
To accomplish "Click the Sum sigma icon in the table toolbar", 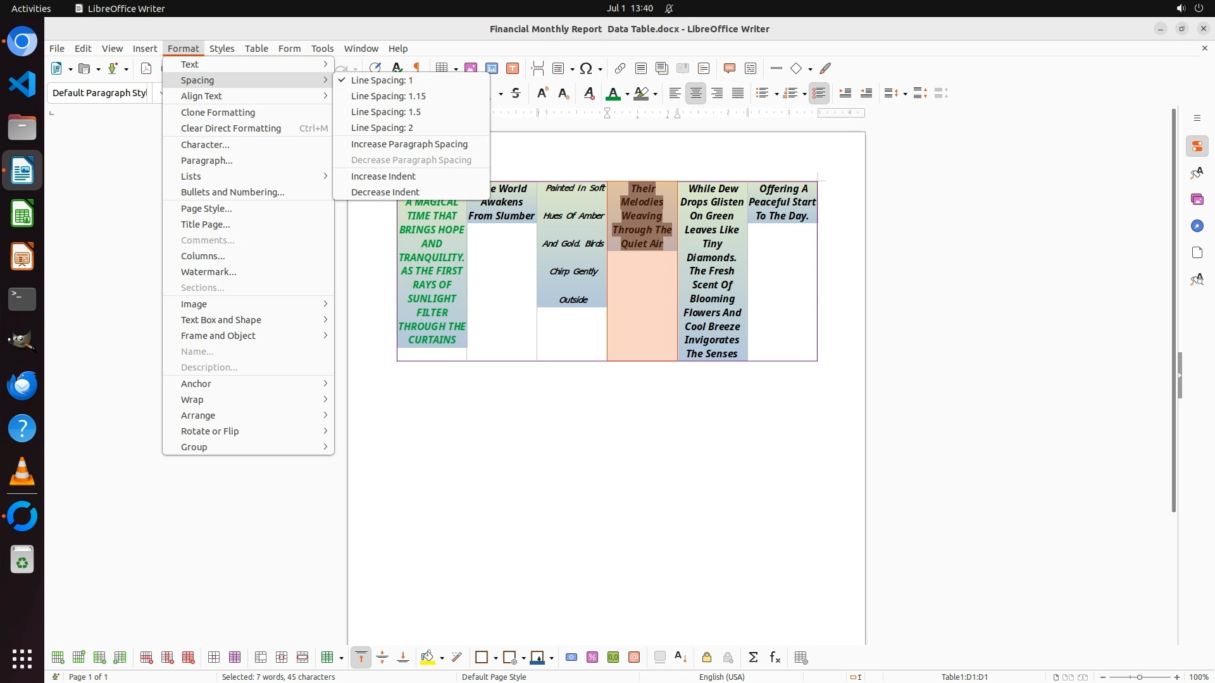I will pyautogui.click(x=753, y=658).
